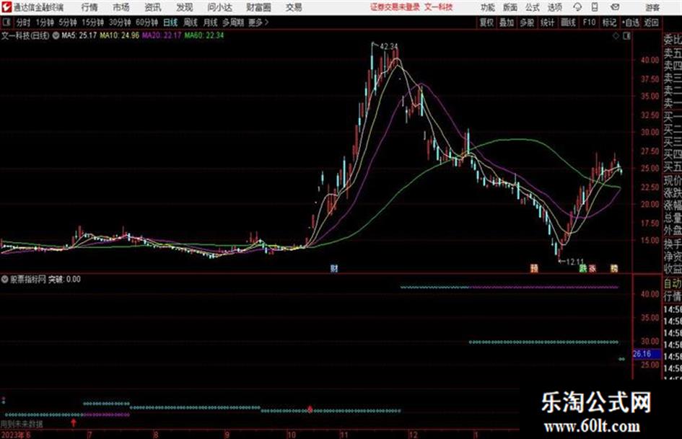This screenshot has width=682, height=439.
Task: Switch to 30分钟 period
Action: click(120, 22)
